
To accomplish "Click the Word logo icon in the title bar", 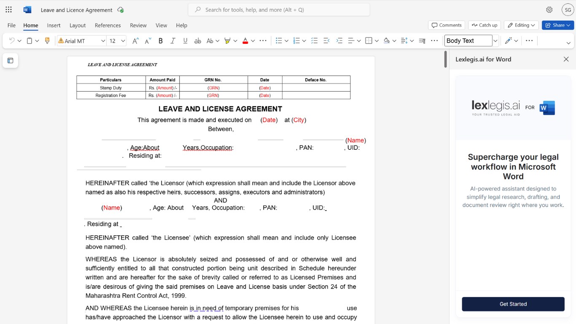I will coord(27,10).
